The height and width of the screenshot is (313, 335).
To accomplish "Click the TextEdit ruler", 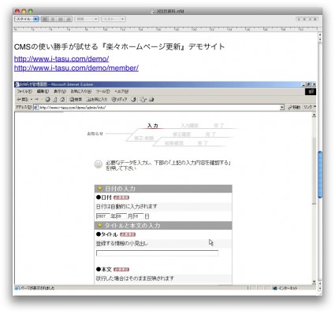I will [x=166, y=29].
